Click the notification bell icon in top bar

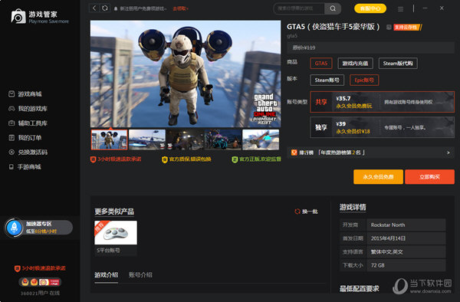(x=116, y=8)
